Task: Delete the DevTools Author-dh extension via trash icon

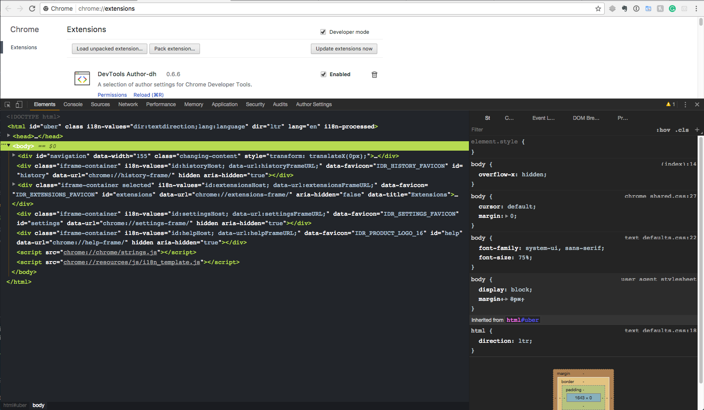Action: point(374,74)
